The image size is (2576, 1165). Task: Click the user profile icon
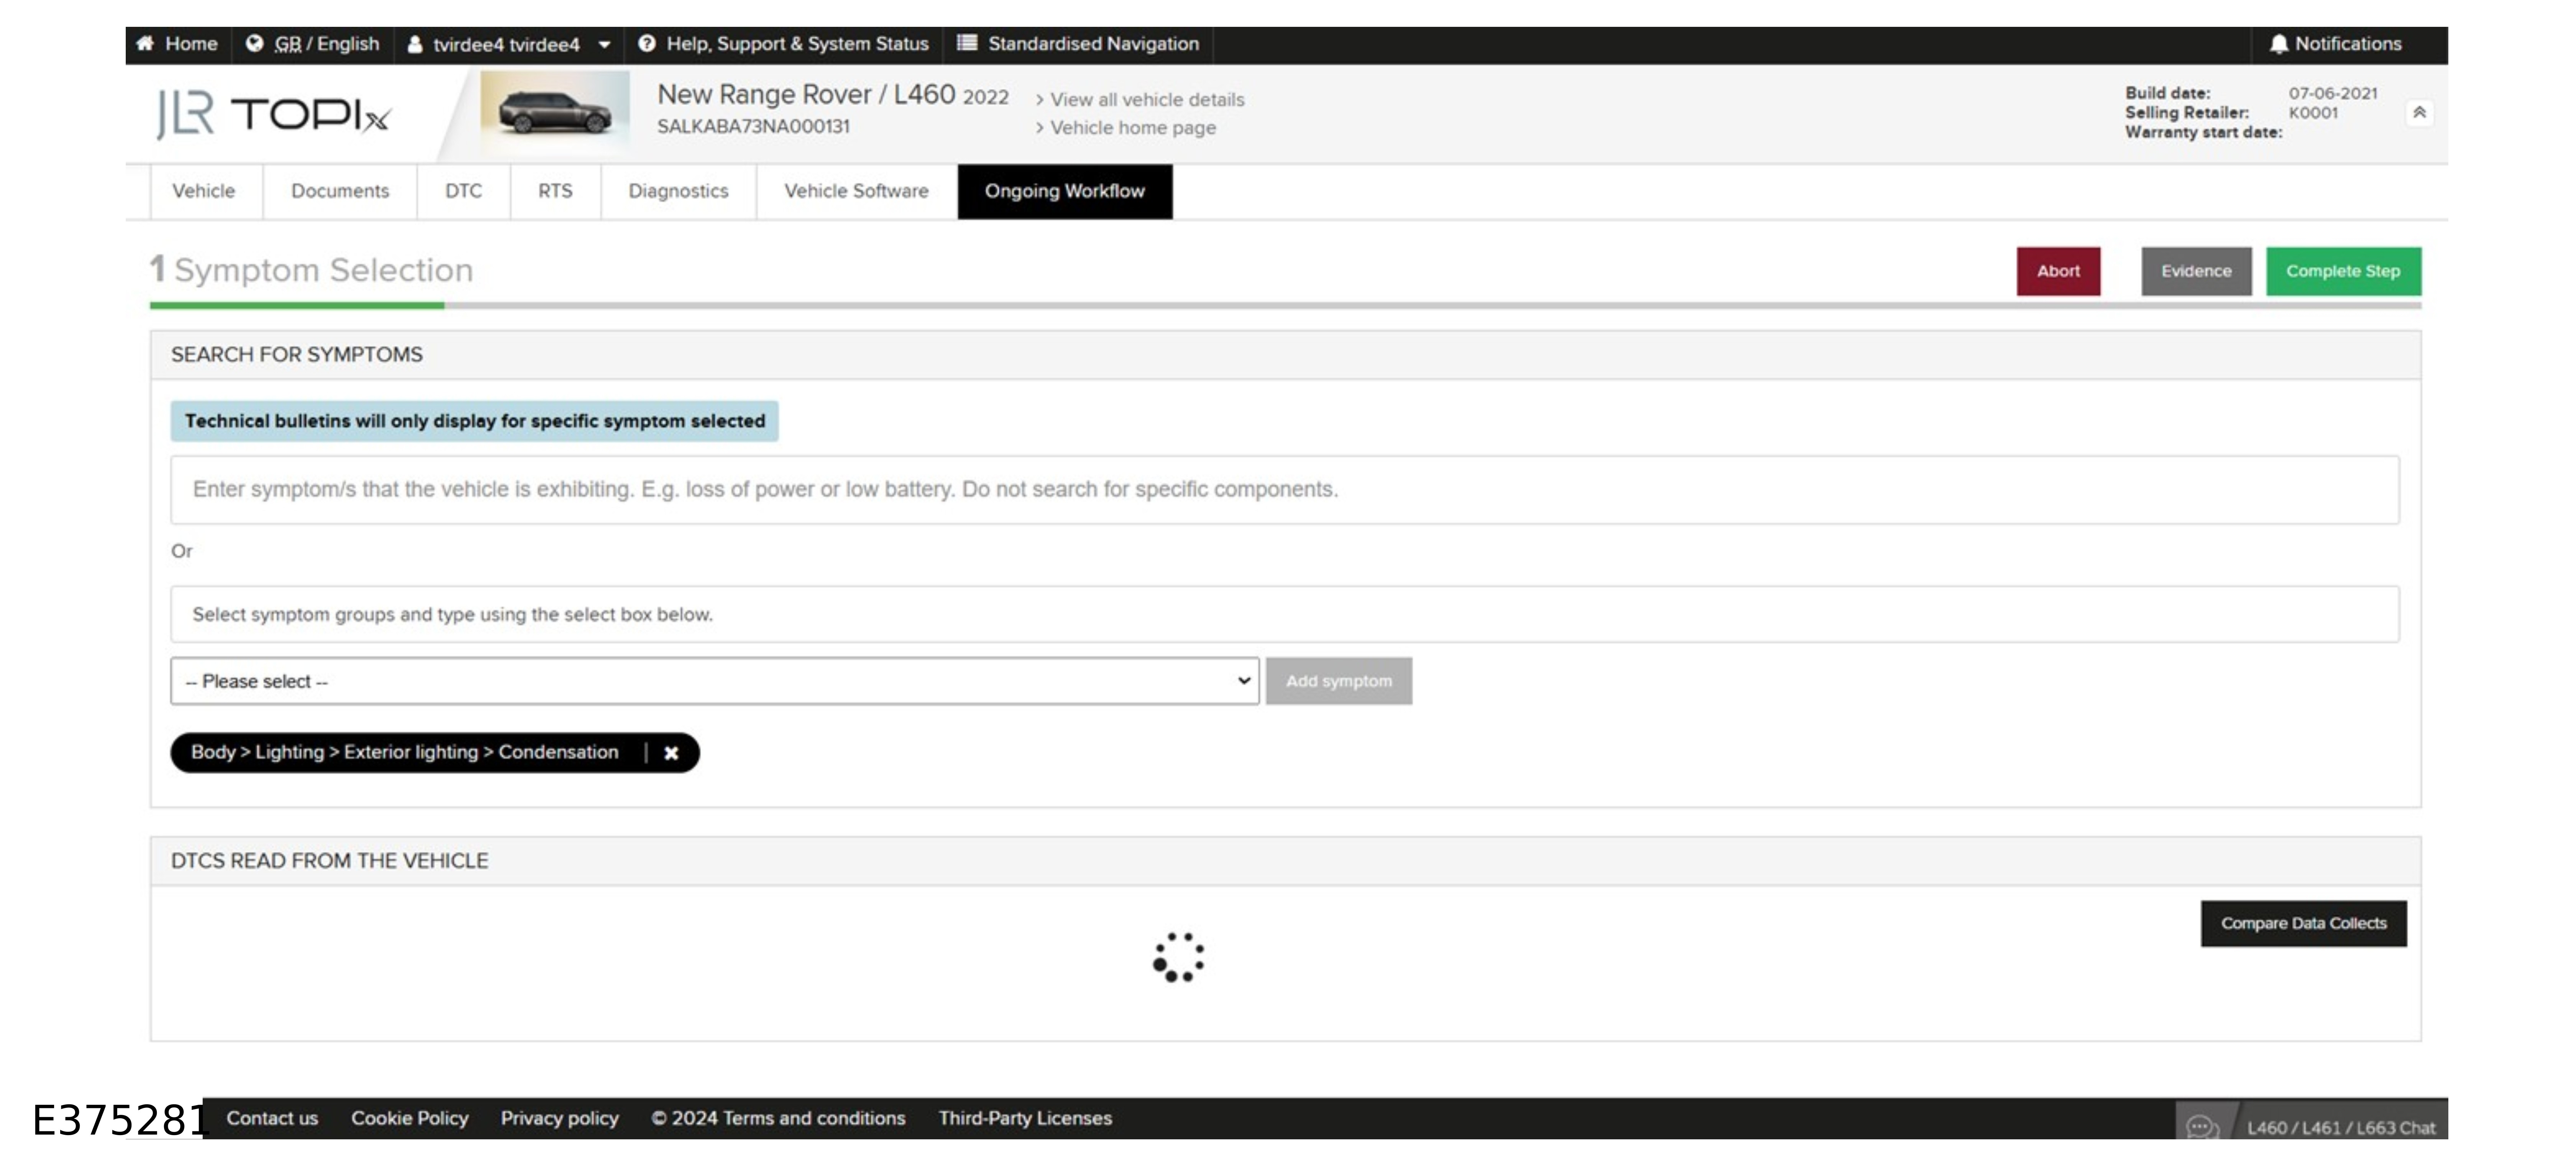pos(415,44)
